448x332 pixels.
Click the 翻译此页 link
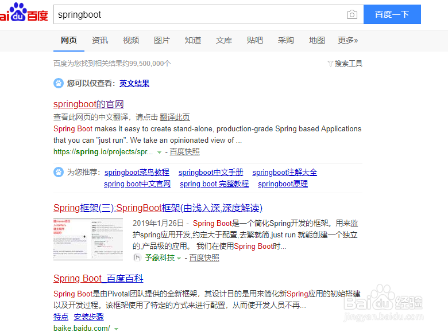point(175,117)
